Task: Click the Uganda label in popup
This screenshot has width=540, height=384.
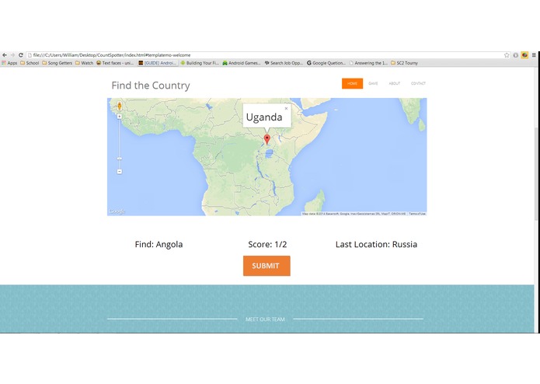Action: point(264,117)
